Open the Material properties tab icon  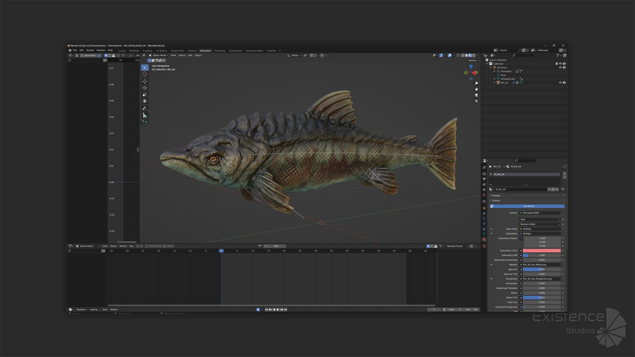(x=484, y=239)
